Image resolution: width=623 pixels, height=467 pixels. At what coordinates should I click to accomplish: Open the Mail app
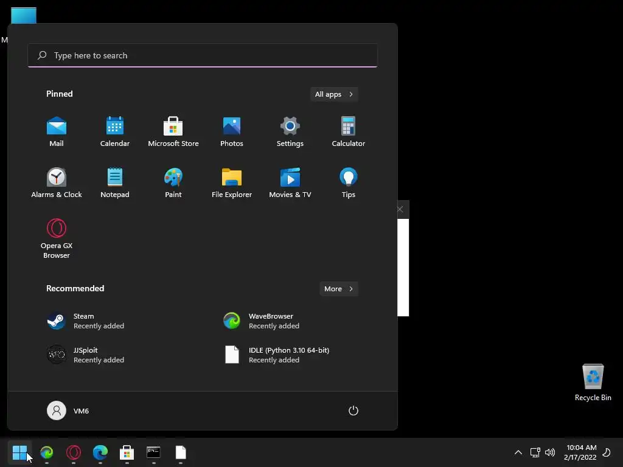[57, 132]
